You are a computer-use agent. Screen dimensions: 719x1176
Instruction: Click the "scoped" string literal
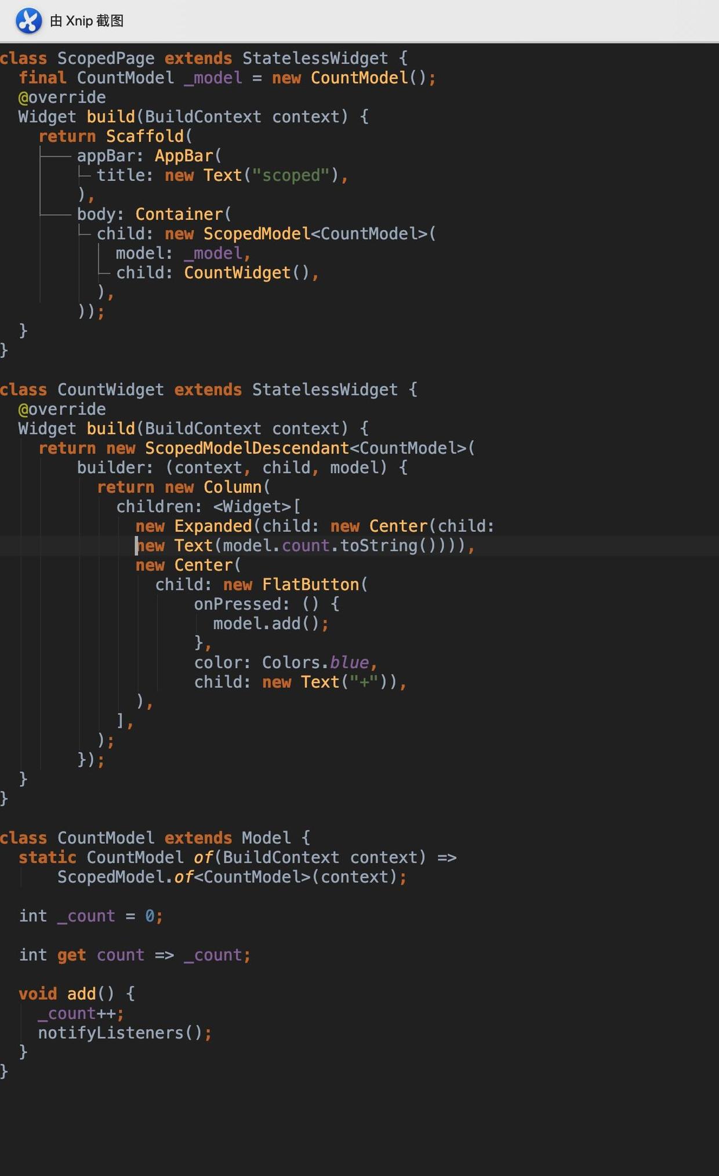coord(290,176)
